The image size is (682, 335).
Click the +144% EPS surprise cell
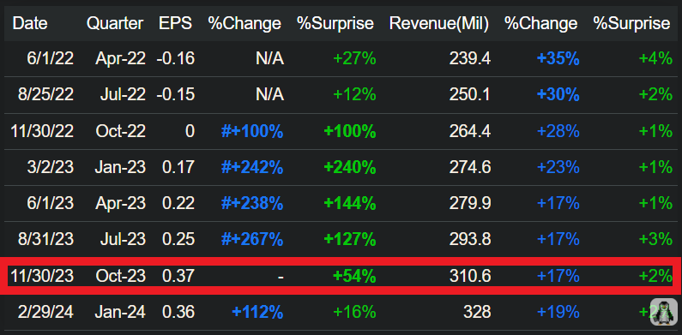pyautogui.click(x=350, y=203)
